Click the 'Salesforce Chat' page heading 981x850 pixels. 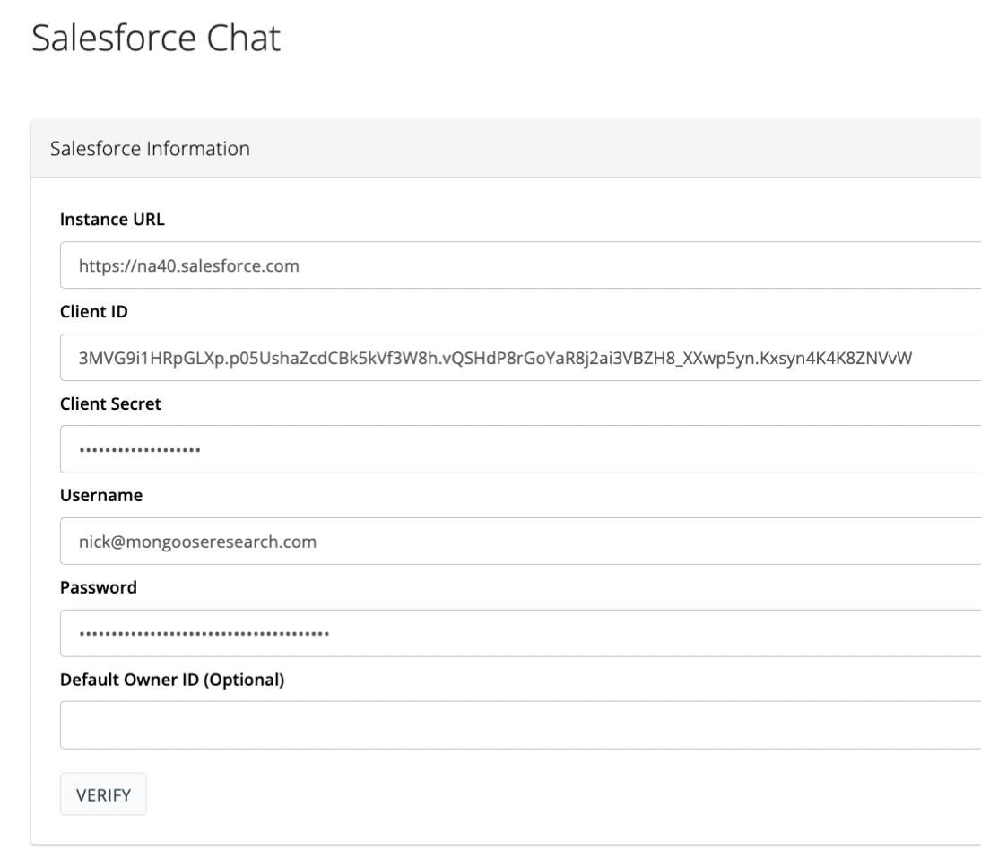156,40
